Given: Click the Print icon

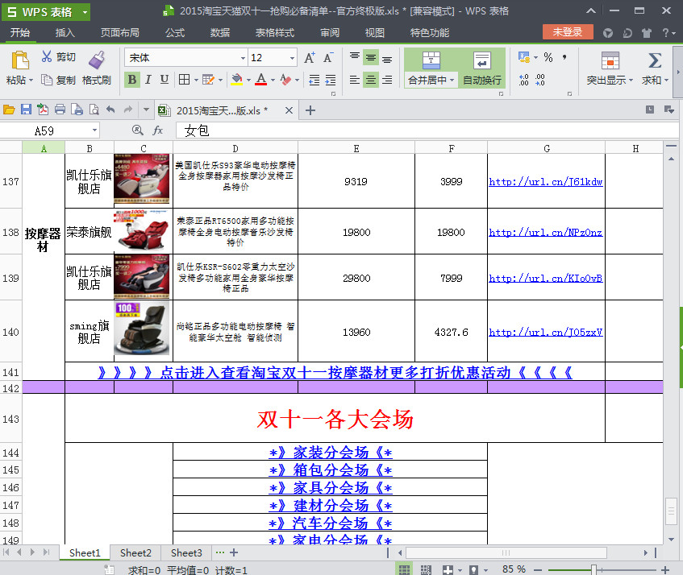Looking at the screenshot, I should pyautogui.click(x=60, y=110).
